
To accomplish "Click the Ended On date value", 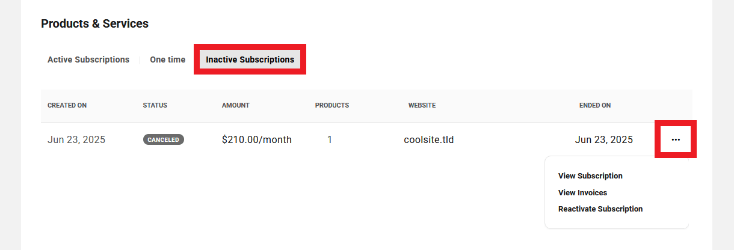I will [603, 140].
